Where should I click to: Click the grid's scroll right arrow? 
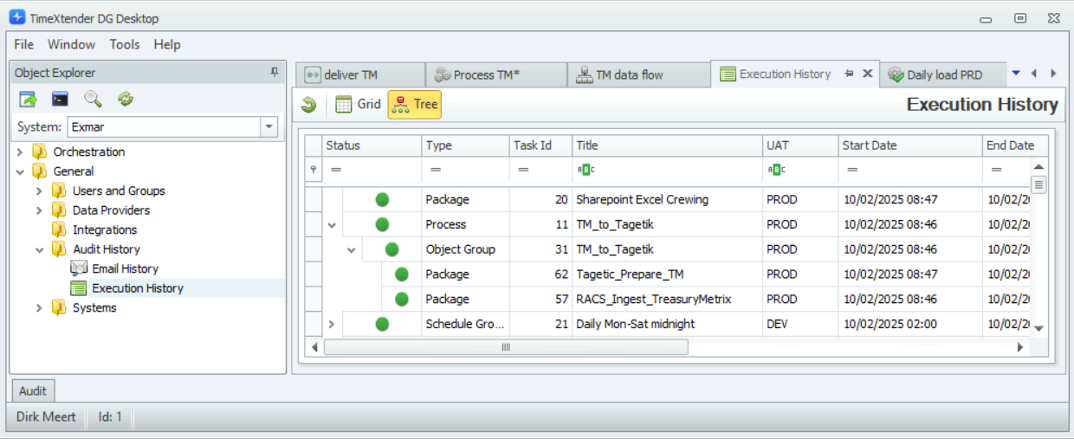(x=1021, y=347)
